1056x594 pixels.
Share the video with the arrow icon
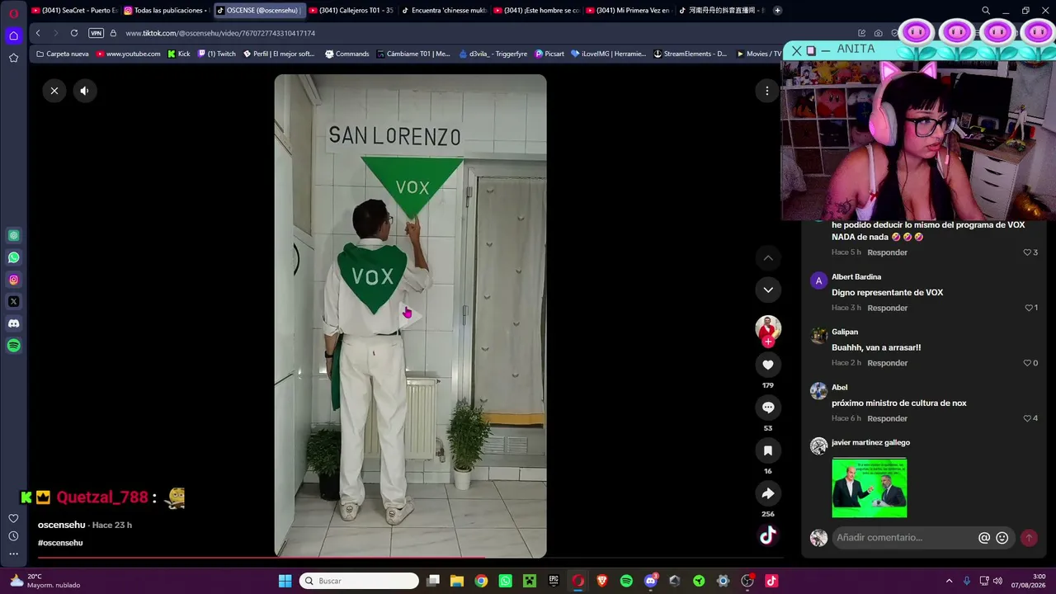768,493
